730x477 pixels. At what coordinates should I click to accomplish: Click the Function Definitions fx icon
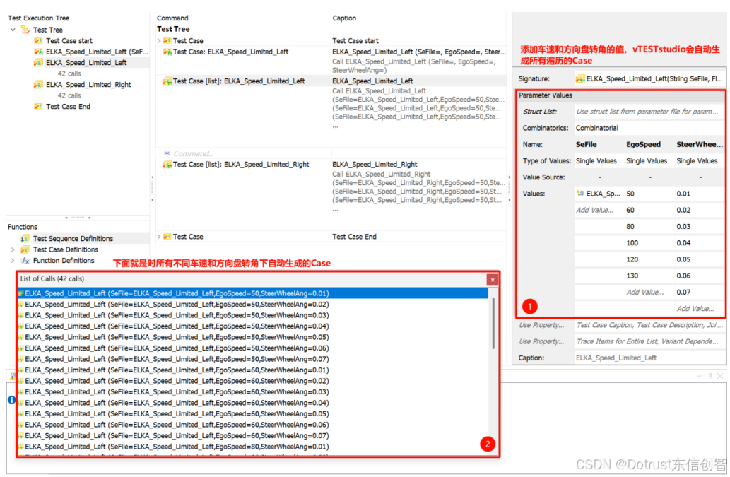coord(25,261)
